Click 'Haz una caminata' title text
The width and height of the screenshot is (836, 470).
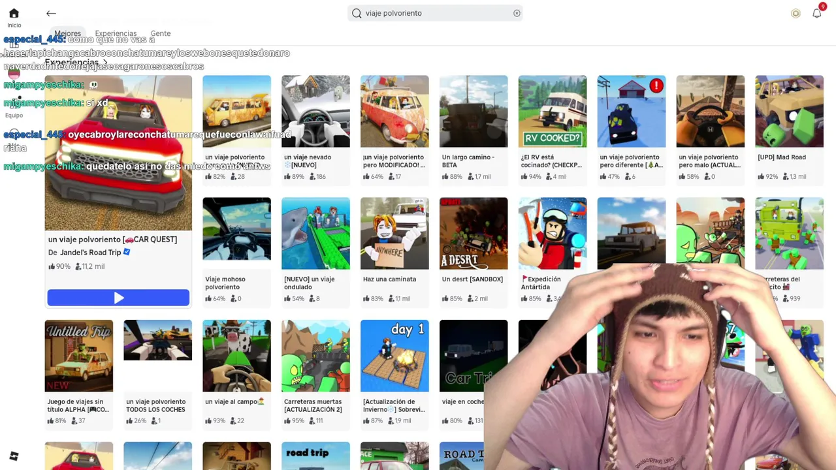(x=389, y=279)
